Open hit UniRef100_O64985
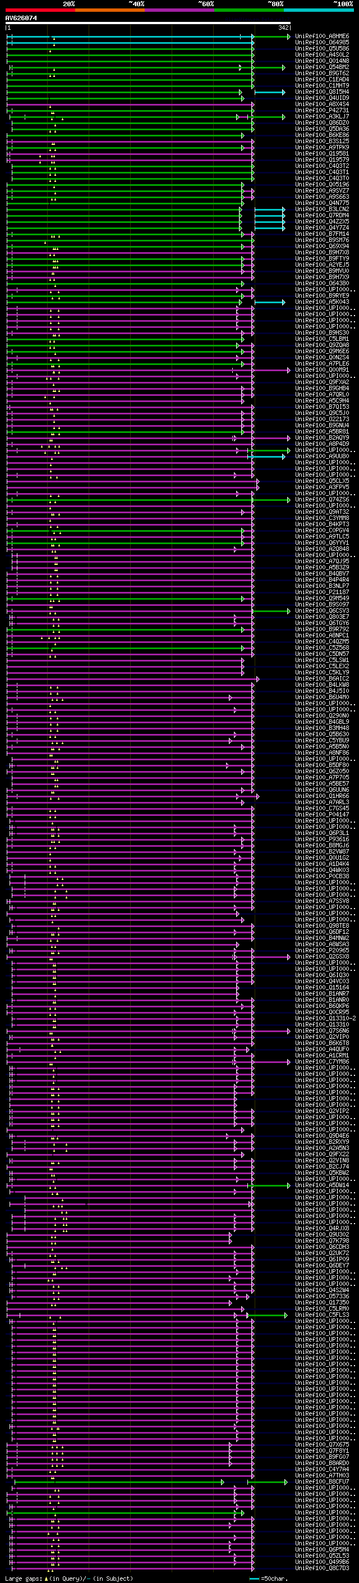359x1583 pixels. (322, 43)
